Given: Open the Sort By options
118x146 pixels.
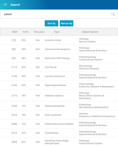Looking at the screenshot, I should point(51,23).
